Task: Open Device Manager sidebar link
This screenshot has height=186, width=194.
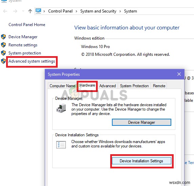Action: click(x=23, y=37)
